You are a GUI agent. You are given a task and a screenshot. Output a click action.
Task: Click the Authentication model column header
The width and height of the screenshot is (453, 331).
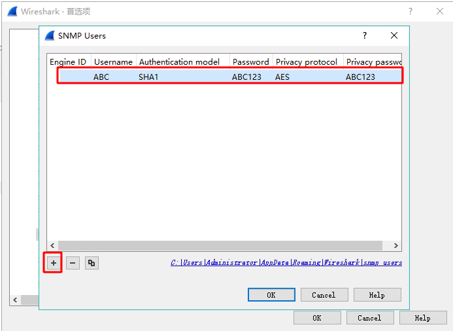183,62
